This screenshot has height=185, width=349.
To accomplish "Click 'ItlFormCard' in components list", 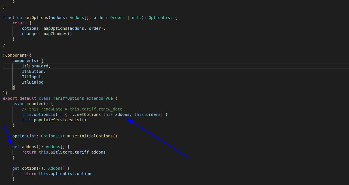I will [35, 66].
